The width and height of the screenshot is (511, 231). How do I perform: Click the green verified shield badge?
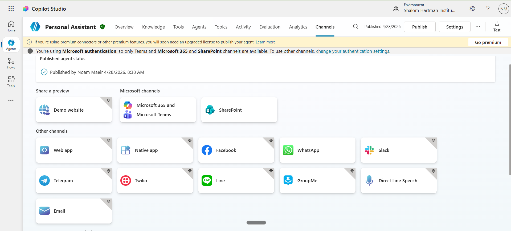(102, 27)
